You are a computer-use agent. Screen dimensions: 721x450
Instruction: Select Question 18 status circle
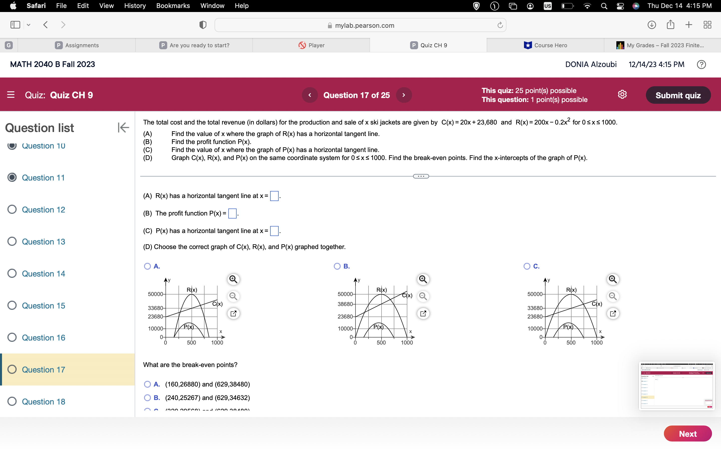pos(12,401)
